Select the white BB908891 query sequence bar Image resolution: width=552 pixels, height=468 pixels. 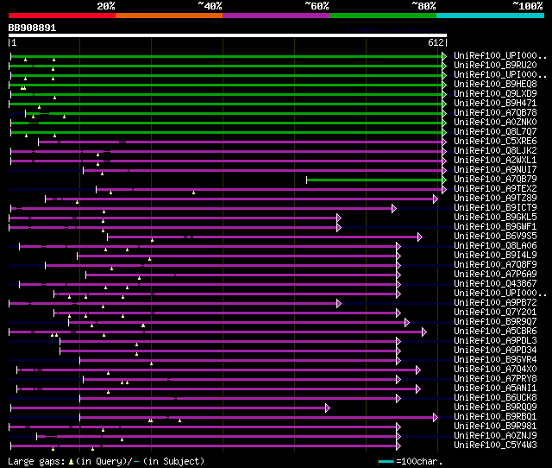tap(228, 35)
